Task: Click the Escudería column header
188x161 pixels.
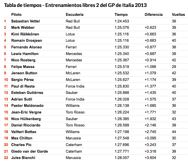Action: 74,15
